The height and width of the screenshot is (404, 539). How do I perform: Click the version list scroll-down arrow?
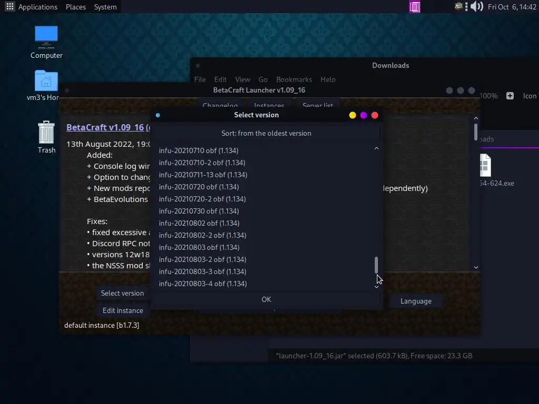click(x=376, y=287)
